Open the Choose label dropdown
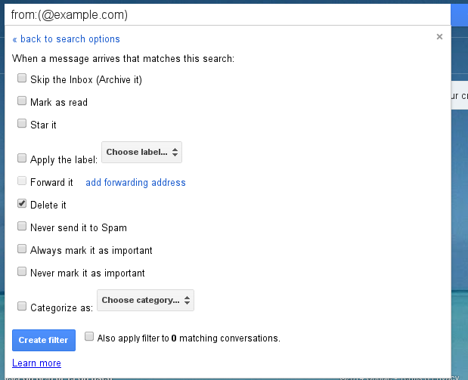The image size is (468, 380). tap(142, 153)
